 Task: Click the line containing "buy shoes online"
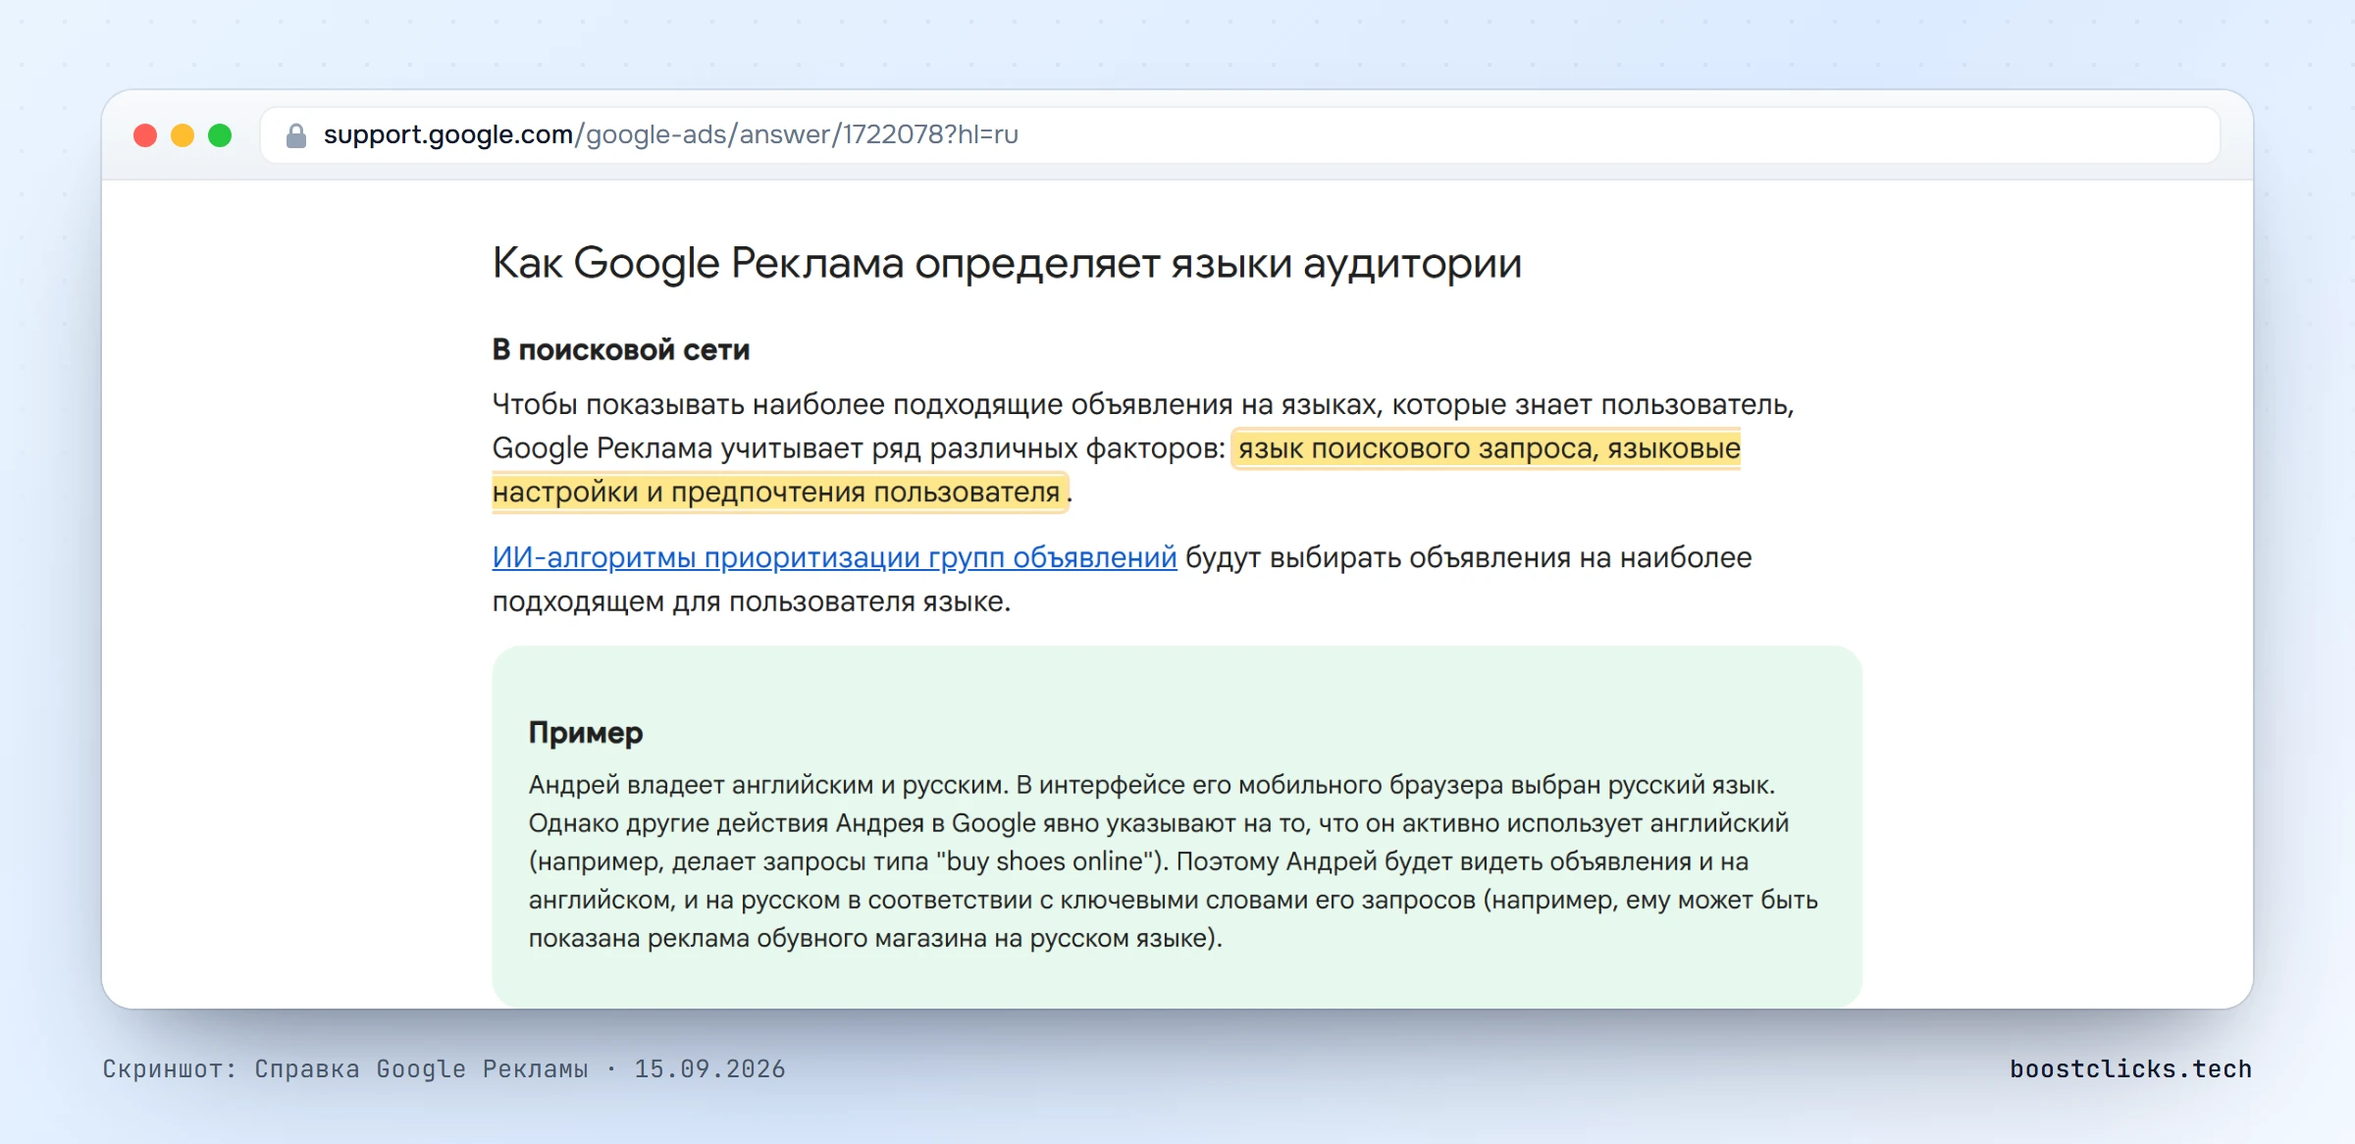[x=1138, y=861]
